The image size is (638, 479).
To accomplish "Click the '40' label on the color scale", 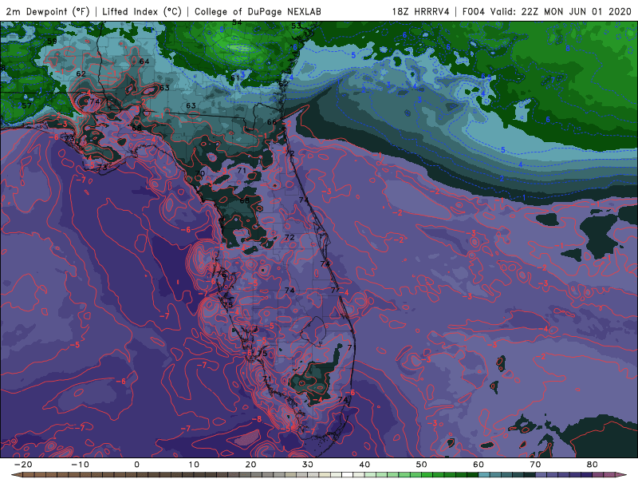I will [x=364, y=465].
